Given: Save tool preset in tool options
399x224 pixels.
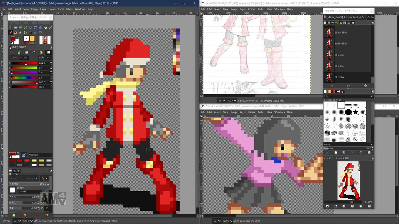Looking at the screenshot, I should coord(14,215).
